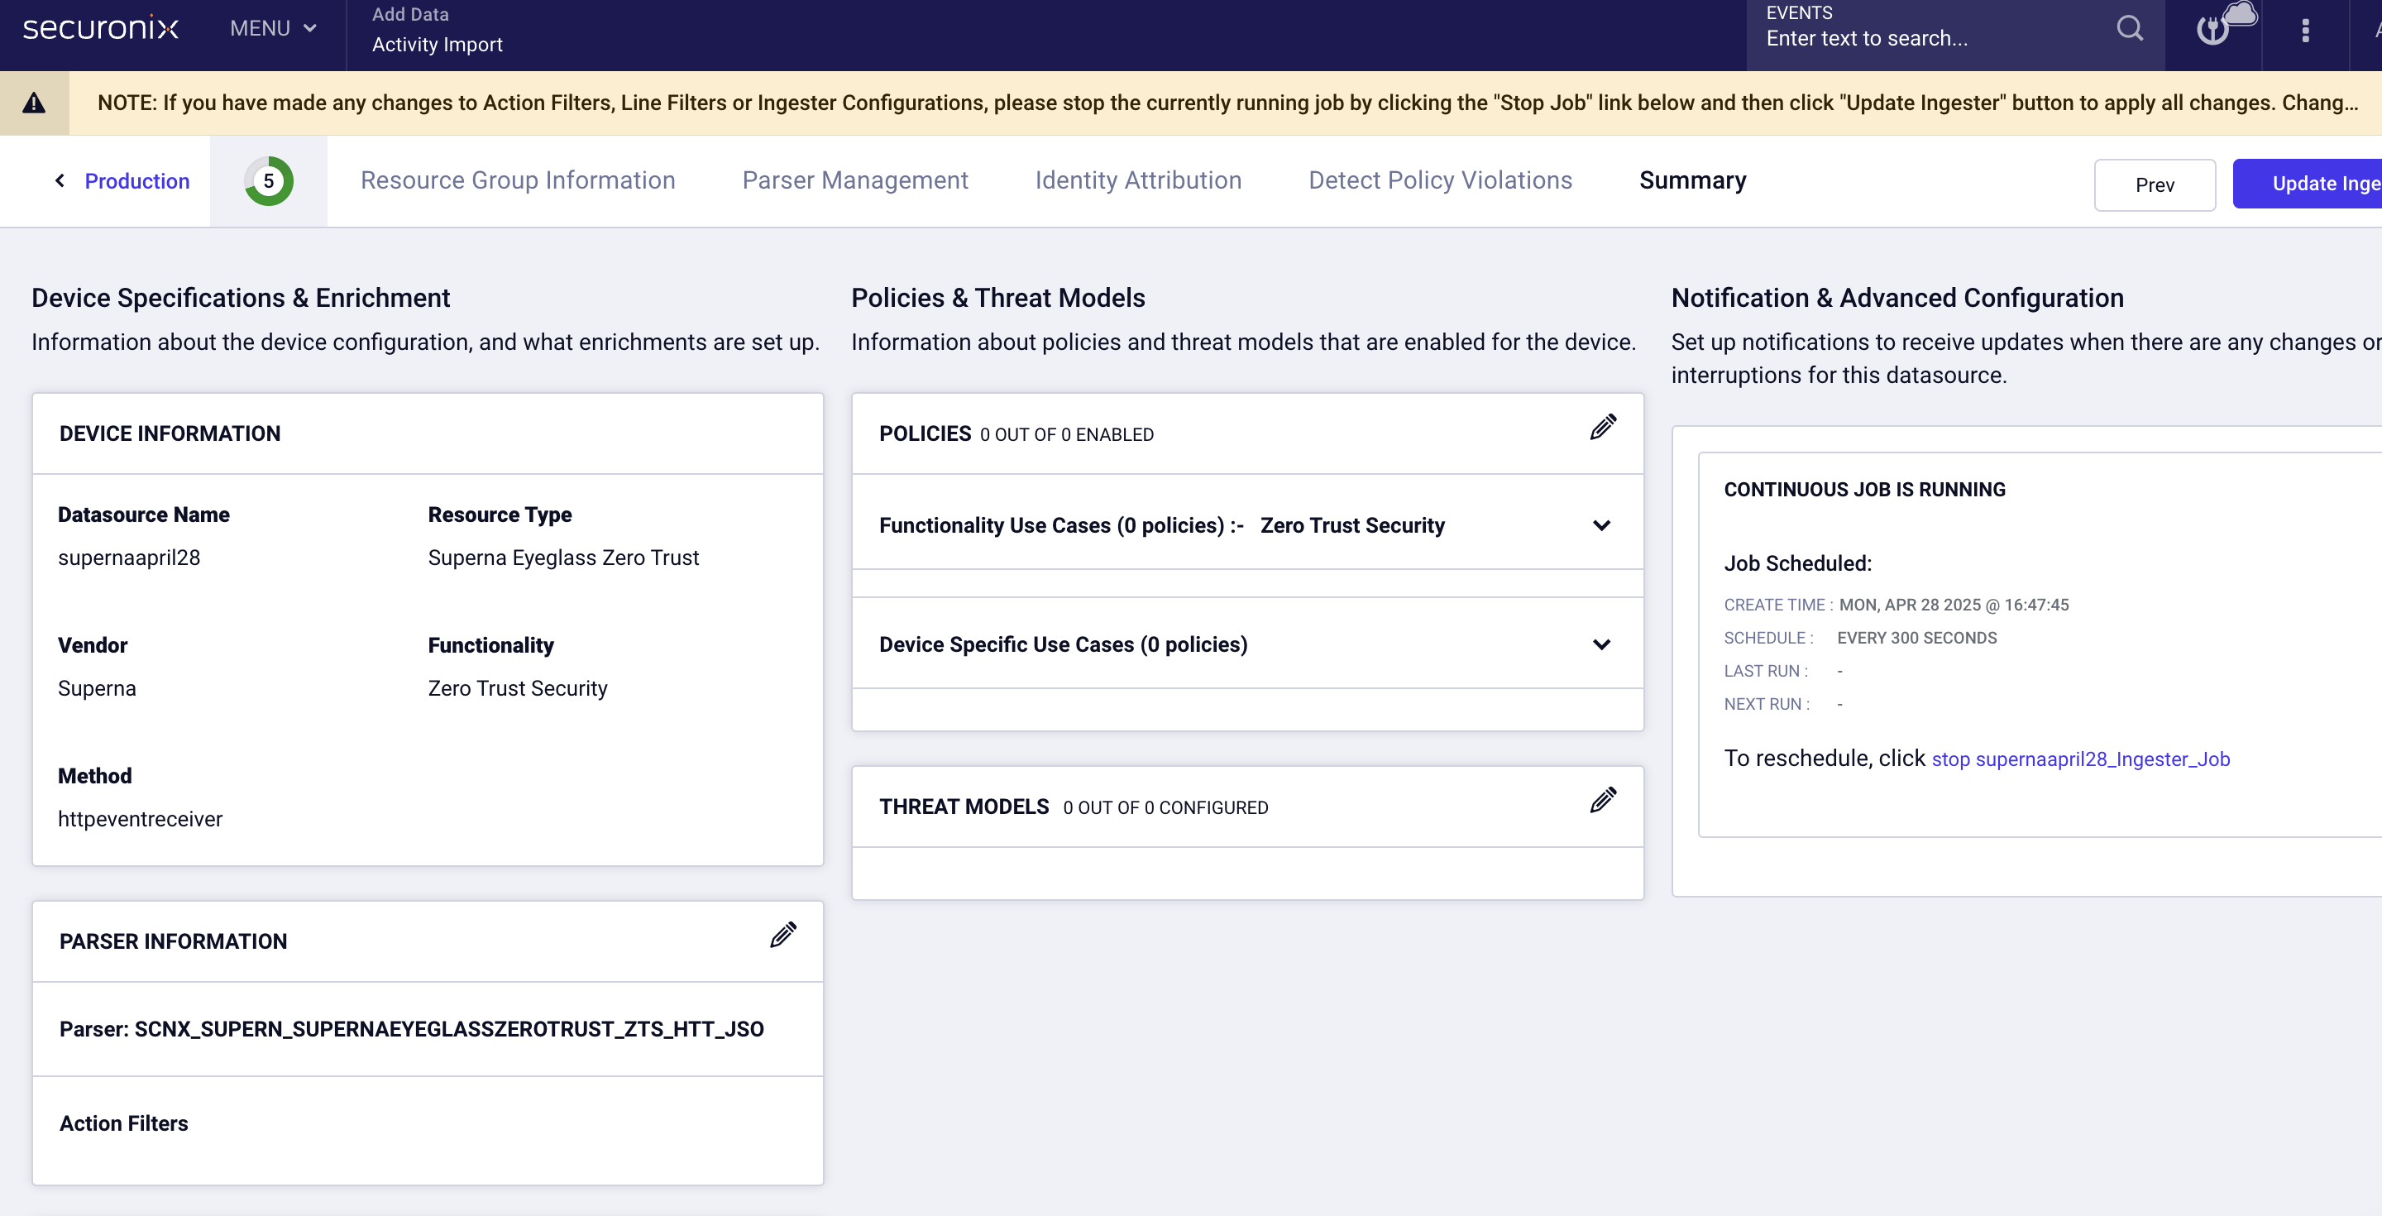Select vendor value Superna

pyautogui.click(x=96, y=688)
